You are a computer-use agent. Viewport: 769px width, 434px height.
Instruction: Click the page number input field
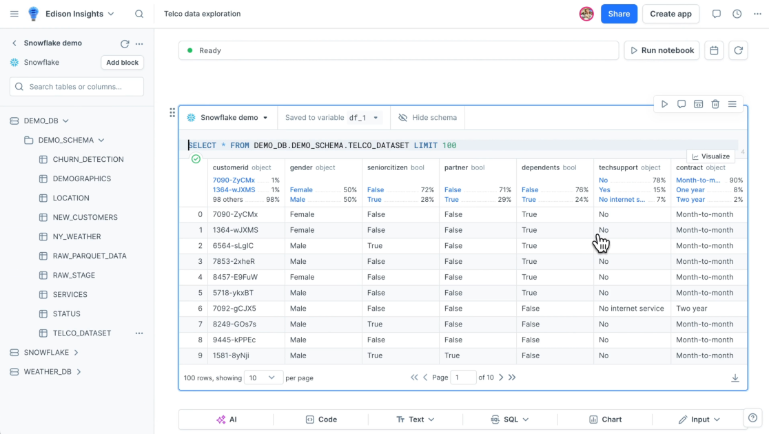(463, 377)
